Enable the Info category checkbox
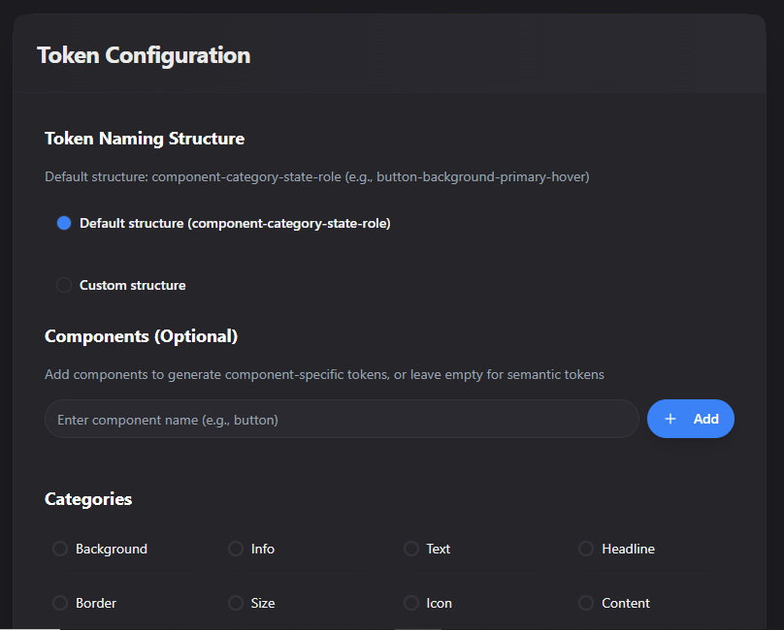This screenshot has width=784, height=630. [235, 549]
